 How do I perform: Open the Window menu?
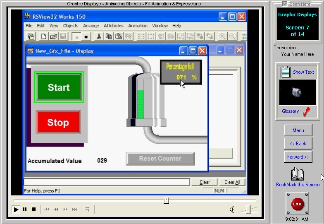160,26
